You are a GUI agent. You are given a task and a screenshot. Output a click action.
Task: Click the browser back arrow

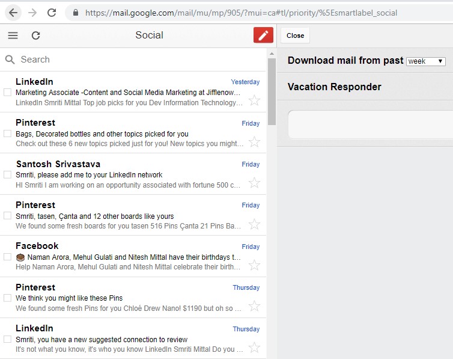13,13
